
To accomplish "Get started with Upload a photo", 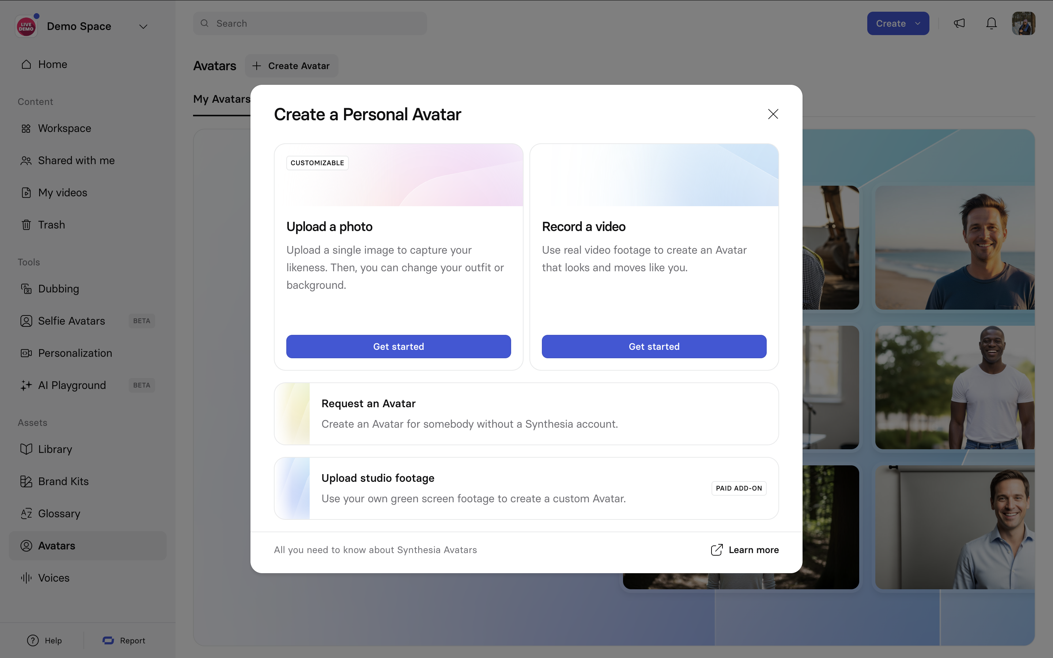I will click(398, 347).
